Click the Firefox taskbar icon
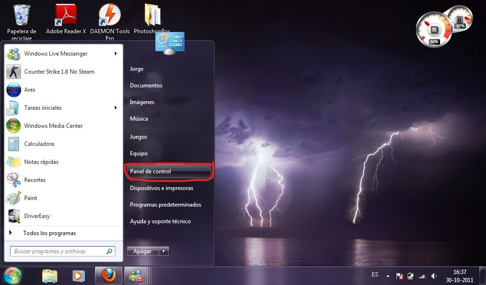Viewport: 486px width, 285px height. click(109, 275)
